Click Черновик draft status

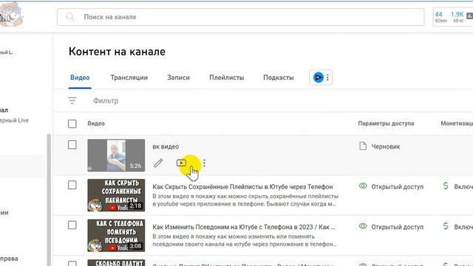point(386,146)
